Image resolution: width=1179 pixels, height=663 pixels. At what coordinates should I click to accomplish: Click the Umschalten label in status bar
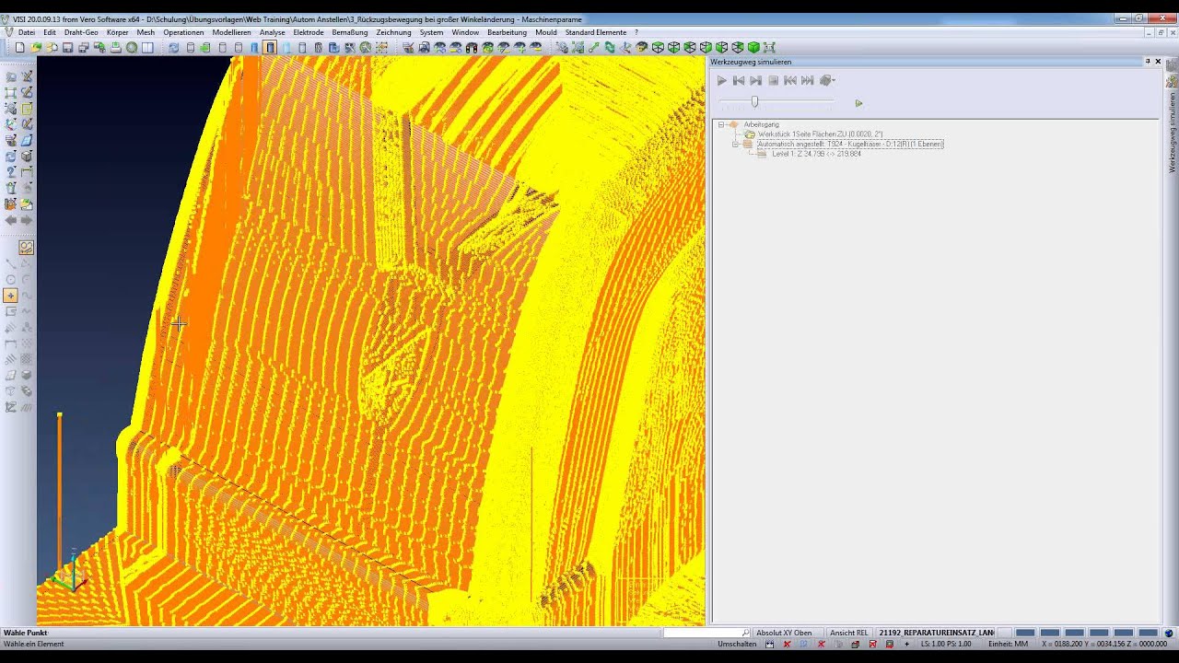tap(737, 644)
